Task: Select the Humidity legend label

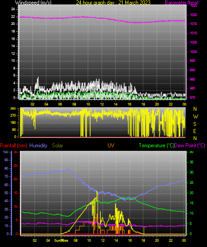Action: [38, 146]
